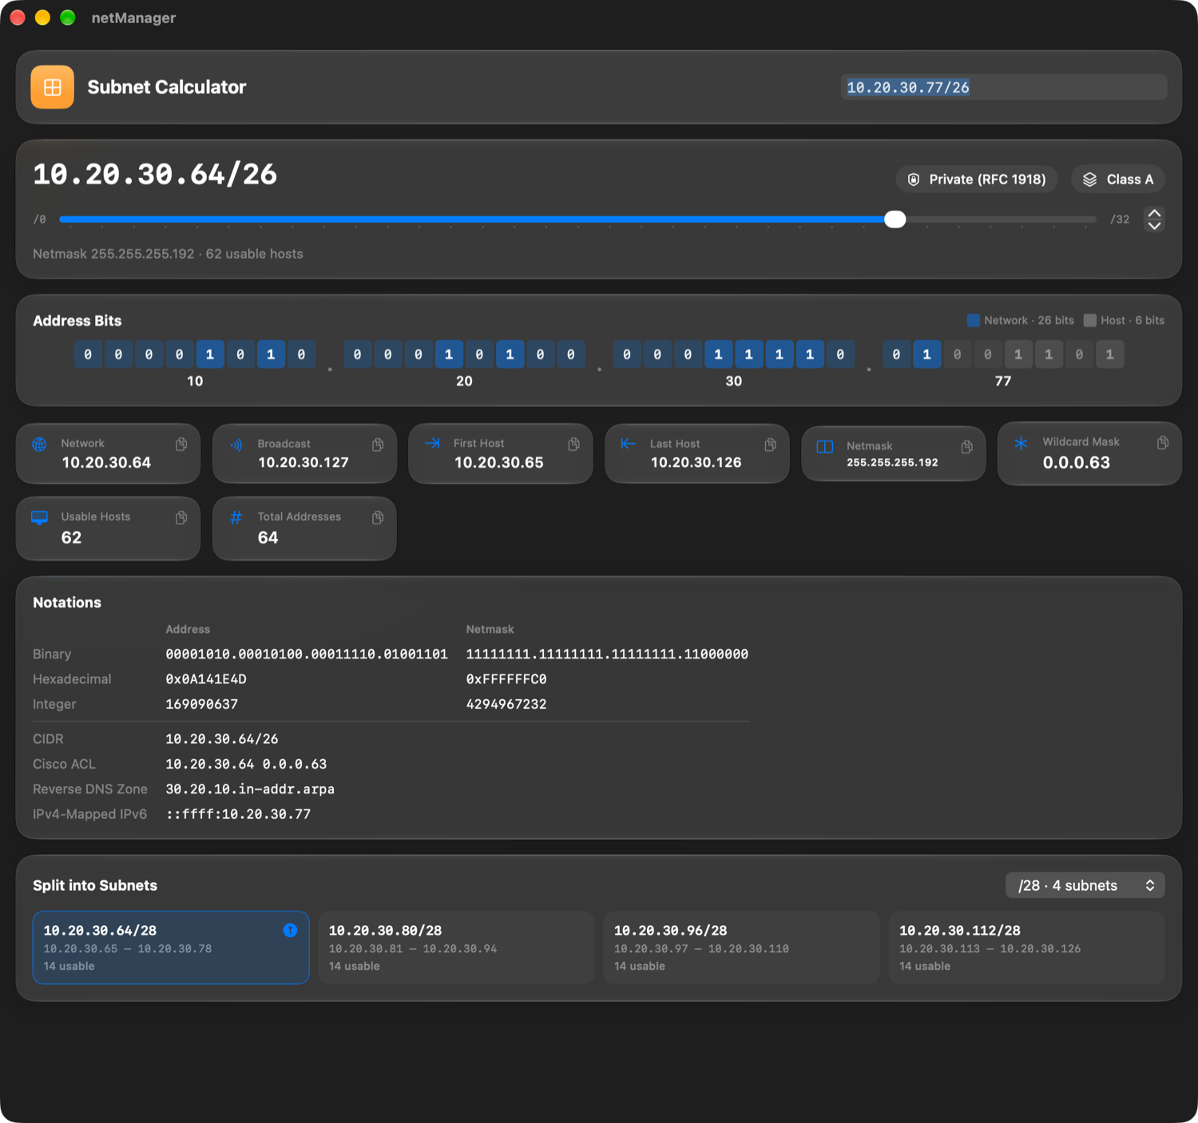Copy the Wildcard Mask value
The image size is (1198, 1123).
(x=1163, y=442)
